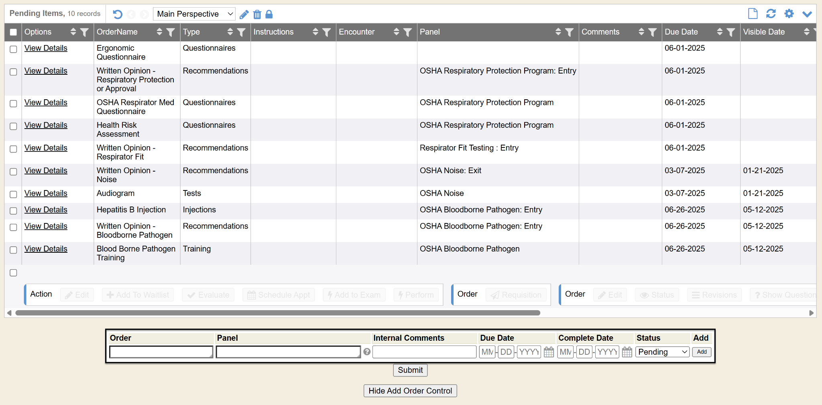The height and width of the screenshot is (405, 822).
Task: Toggle the select-all checkbox in header
Action: point(13,32)
